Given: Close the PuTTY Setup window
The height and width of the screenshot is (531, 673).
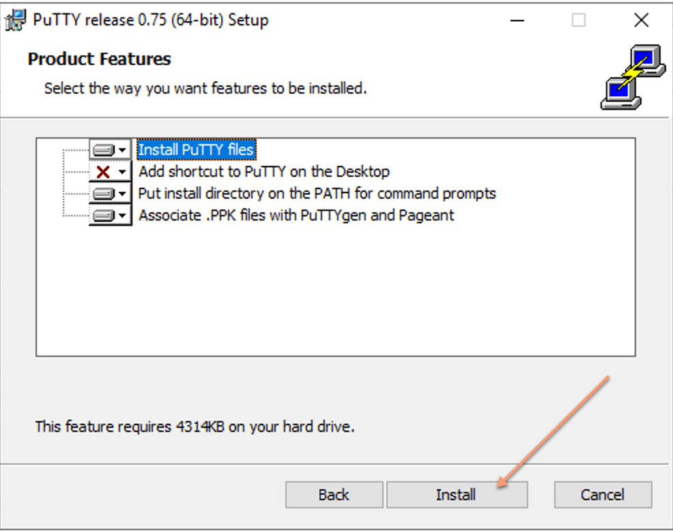Looking at the screenshot, I should 641,20.
